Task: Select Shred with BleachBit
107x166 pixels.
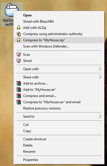Action: coord(59,21)
